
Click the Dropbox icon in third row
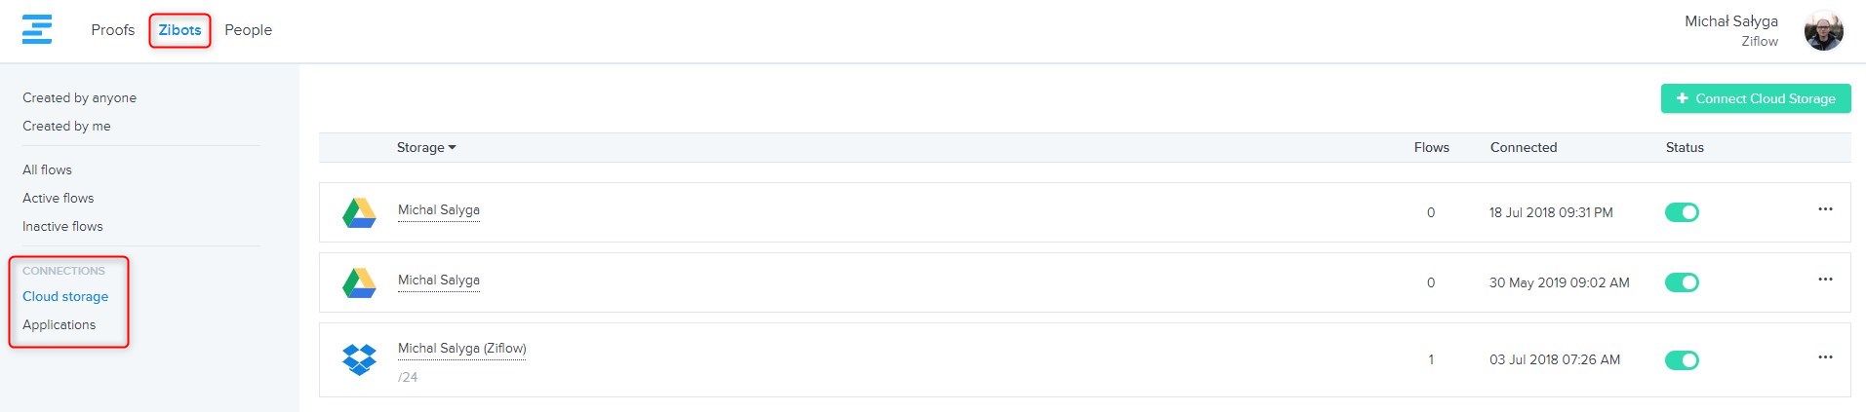[x=359, y=359]
